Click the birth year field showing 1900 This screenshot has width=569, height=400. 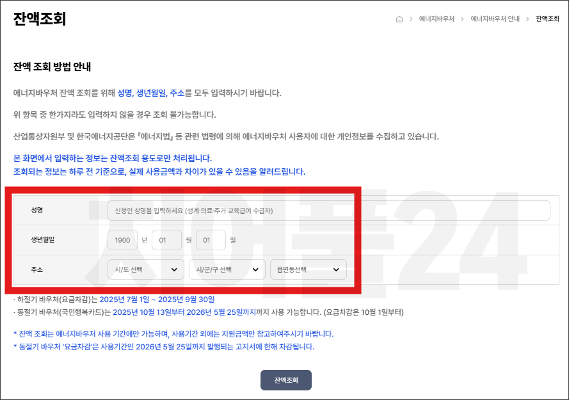click(x=122, y=240)
